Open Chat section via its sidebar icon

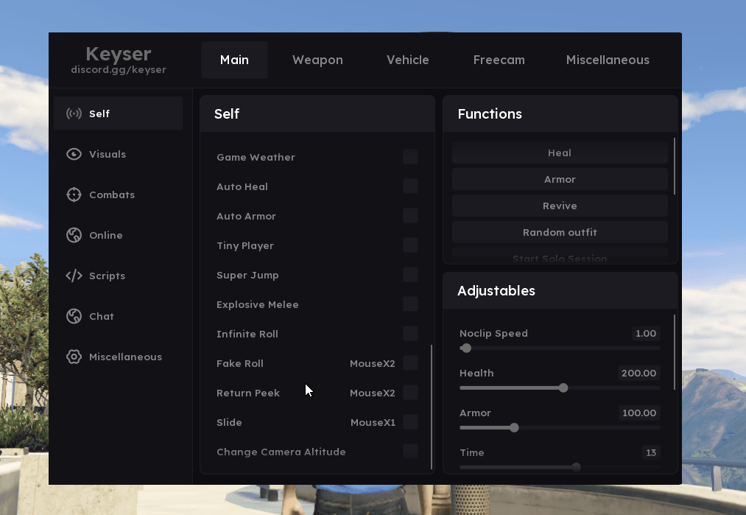click(74, 316)
